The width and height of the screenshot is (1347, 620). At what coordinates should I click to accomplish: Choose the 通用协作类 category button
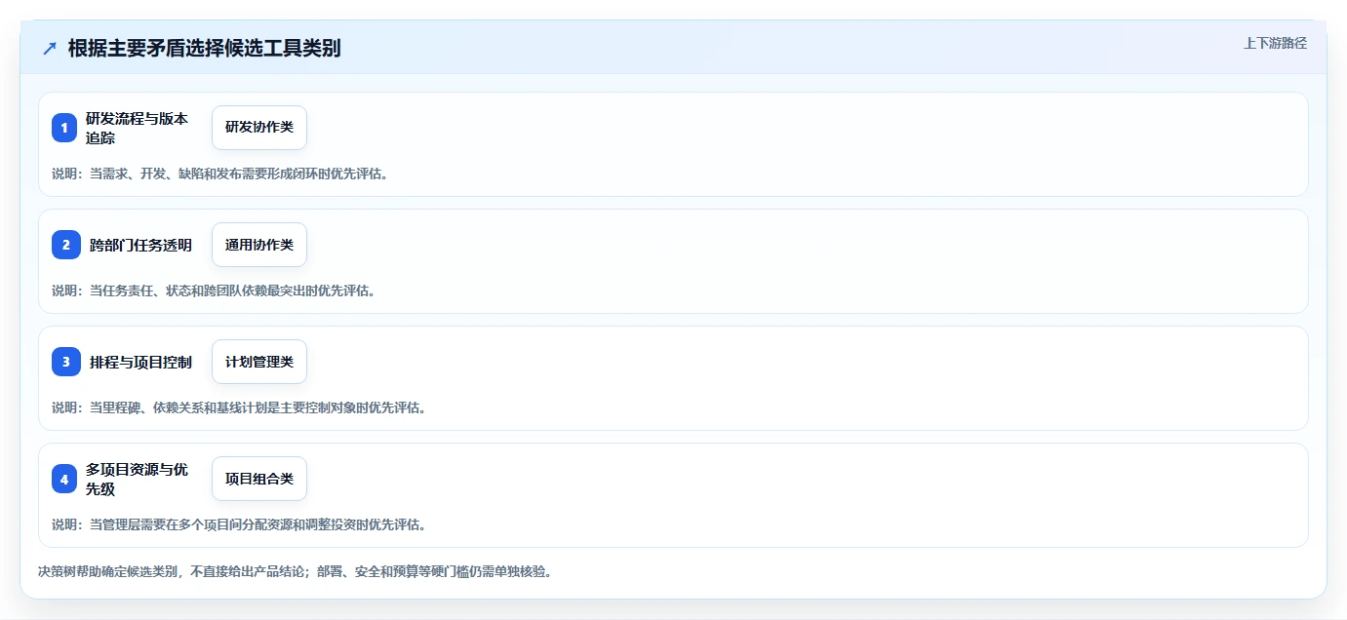tap(259, 245)
